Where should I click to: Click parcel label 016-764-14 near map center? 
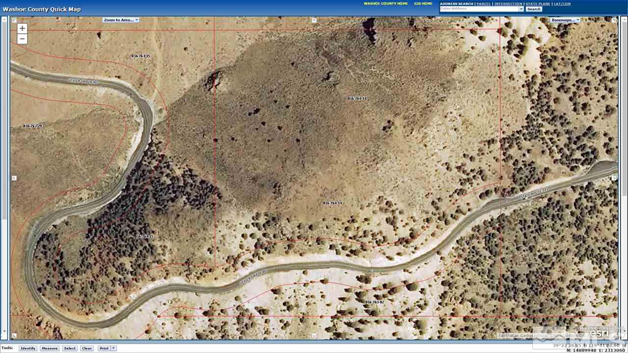point(333,203)
